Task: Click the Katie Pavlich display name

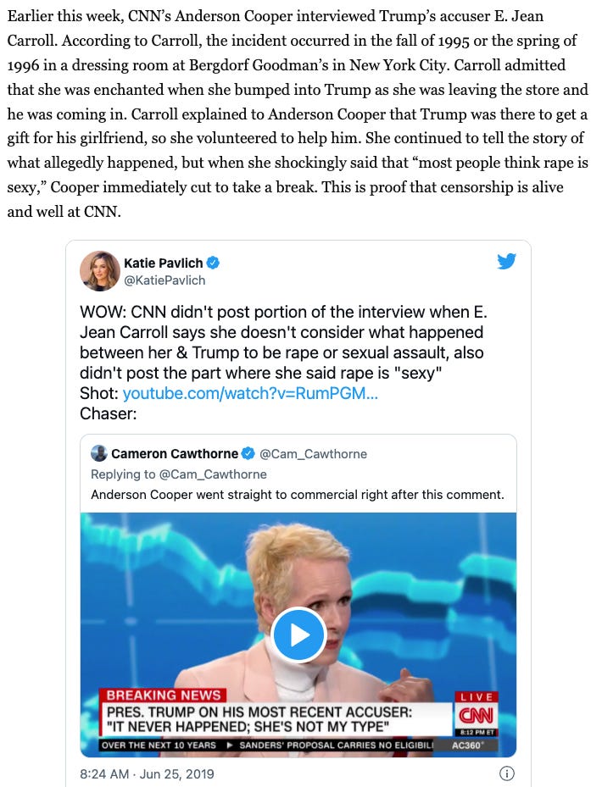Action: pos(164,263)
